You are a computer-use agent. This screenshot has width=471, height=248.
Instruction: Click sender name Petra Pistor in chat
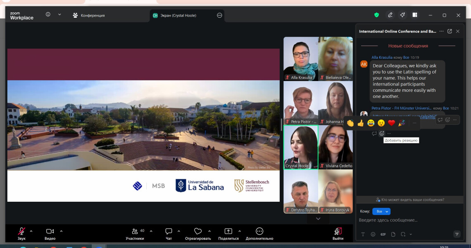(401, 108)
